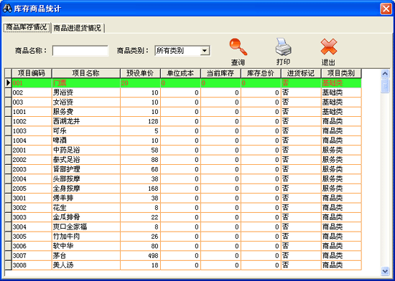
Task: Select the 美人汤 cell
Action: click(x=86, y=265)
